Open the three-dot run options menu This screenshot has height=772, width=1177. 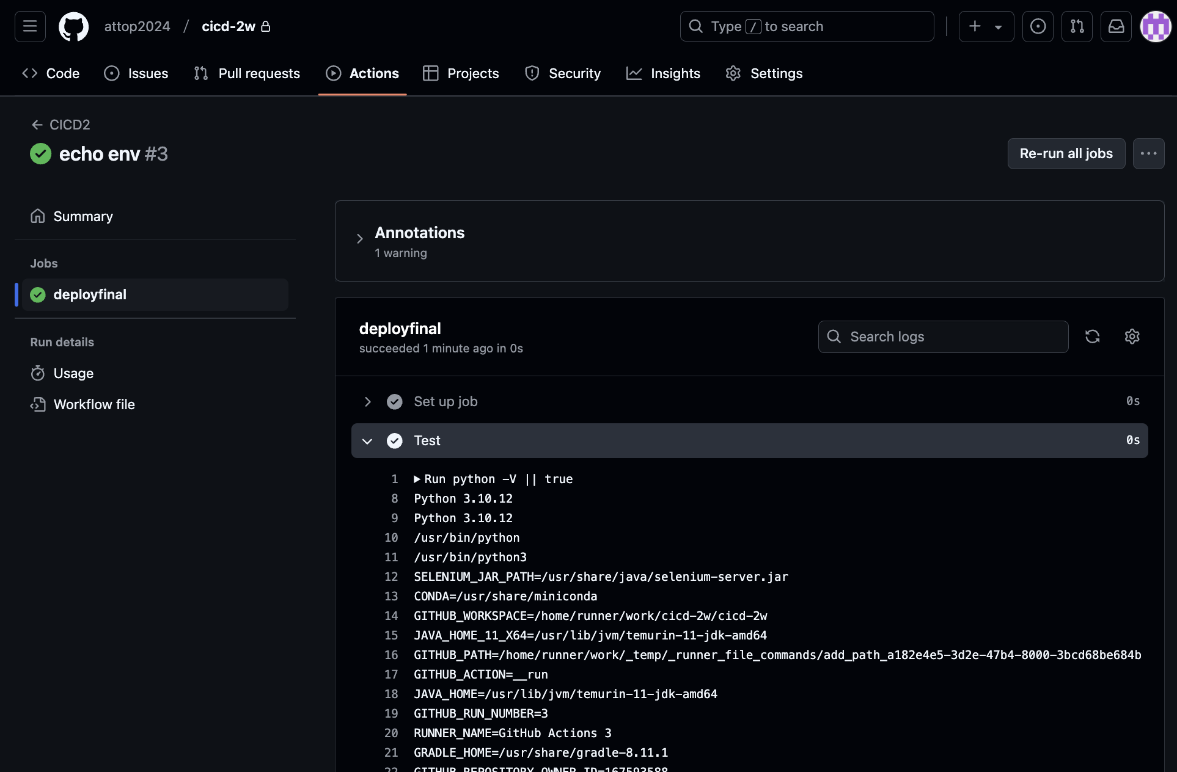click(x=1148, y=153)
